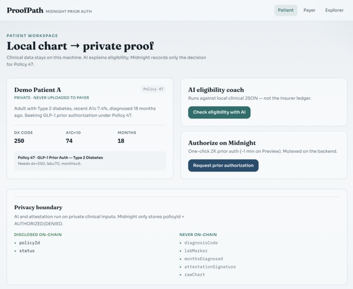Click the Authorize on Midnight heading
Screen dimensions: 353x289
(x=222, y=143)
